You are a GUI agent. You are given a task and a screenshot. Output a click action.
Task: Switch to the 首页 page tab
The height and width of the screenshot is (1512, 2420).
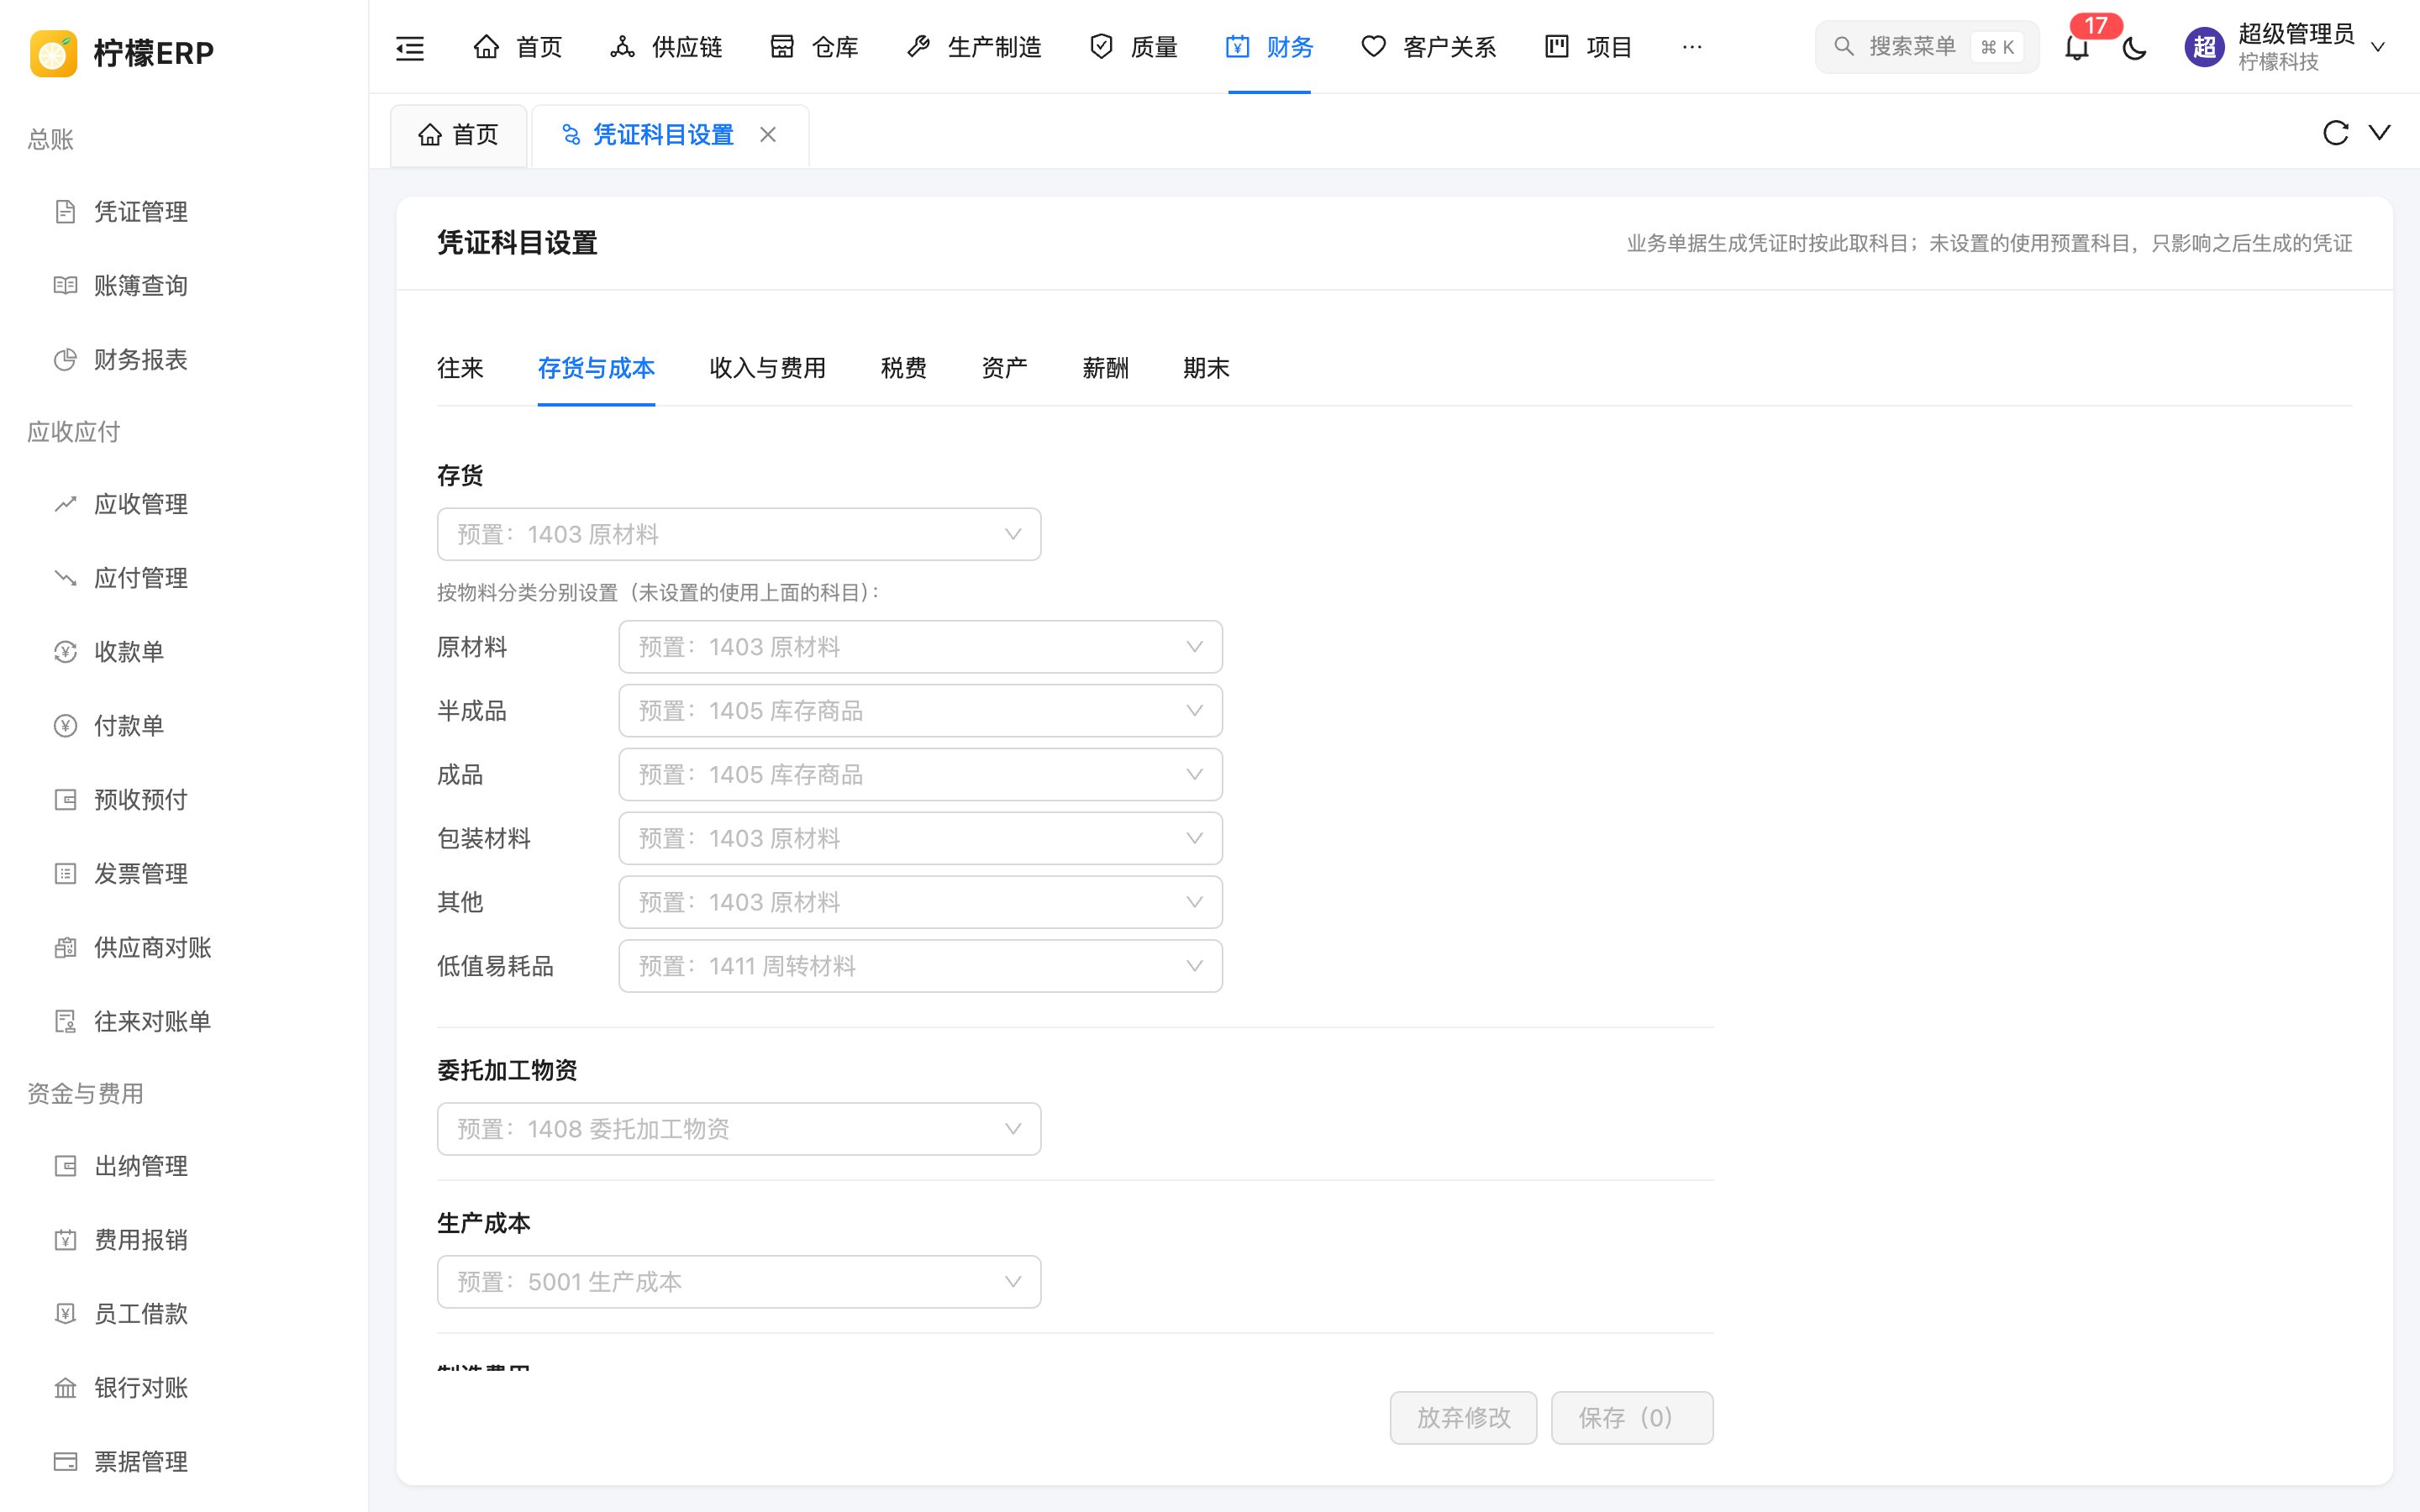(458, 135)
